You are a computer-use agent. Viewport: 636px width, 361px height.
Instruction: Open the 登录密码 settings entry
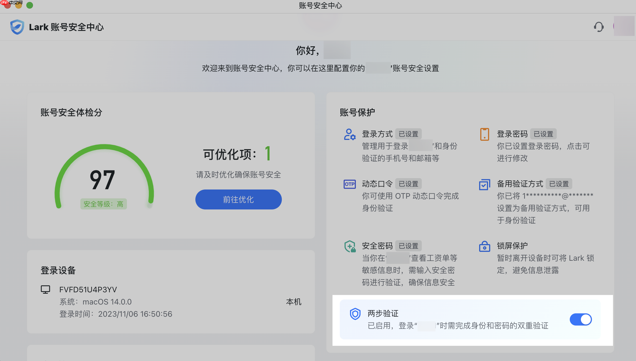(535, 146)
